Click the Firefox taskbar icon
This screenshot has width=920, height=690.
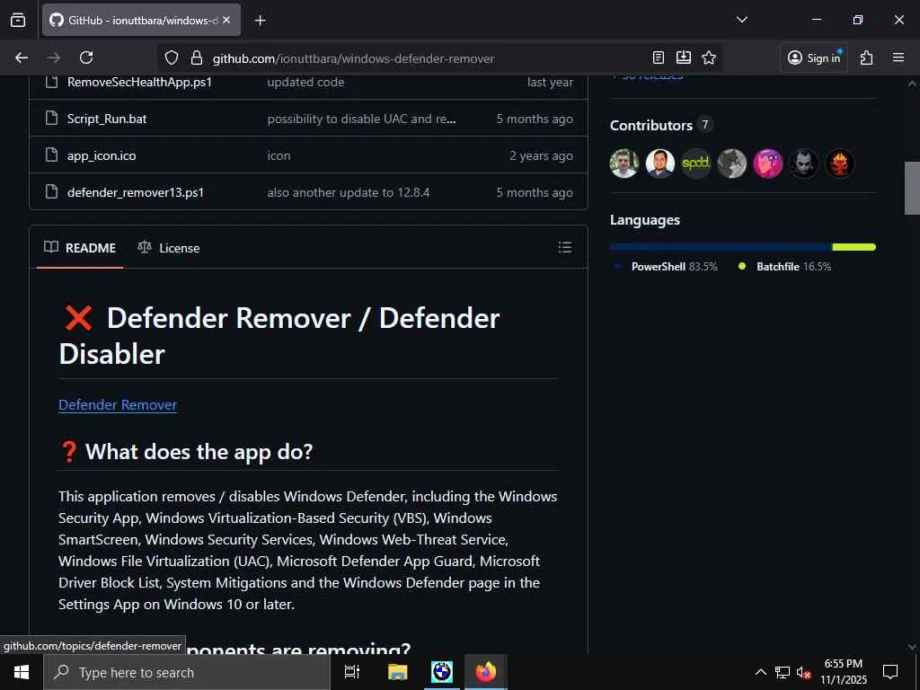[486, 672]
